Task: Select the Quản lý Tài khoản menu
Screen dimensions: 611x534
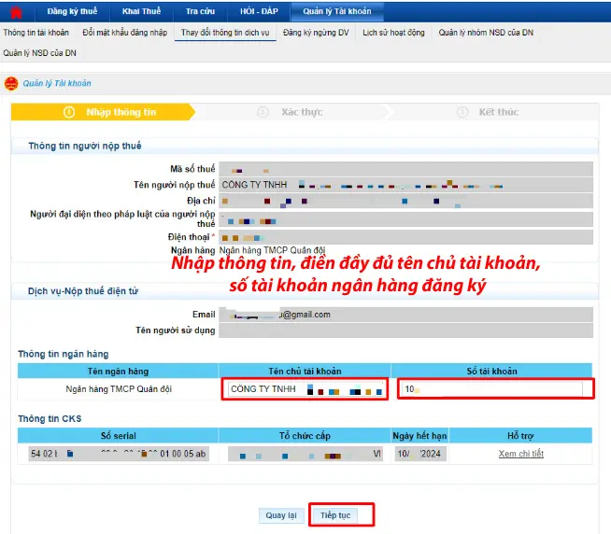Action: point(337,12)
